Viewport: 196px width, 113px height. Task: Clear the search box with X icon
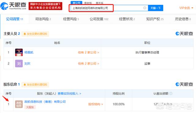coord(145,8)
